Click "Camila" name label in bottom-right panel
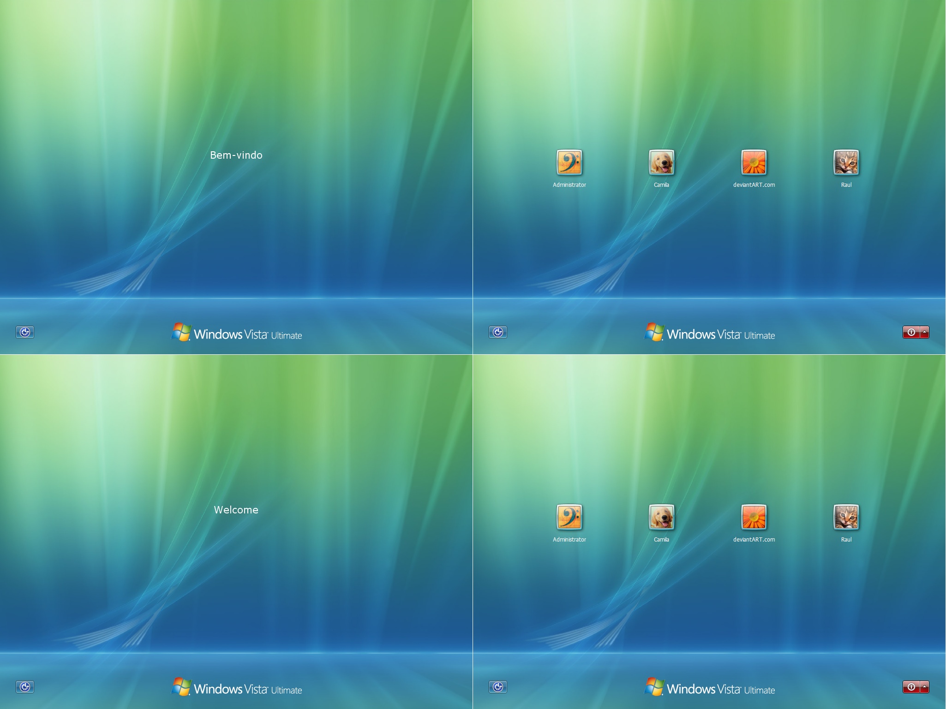946x709 pixels. click(662, 540)
